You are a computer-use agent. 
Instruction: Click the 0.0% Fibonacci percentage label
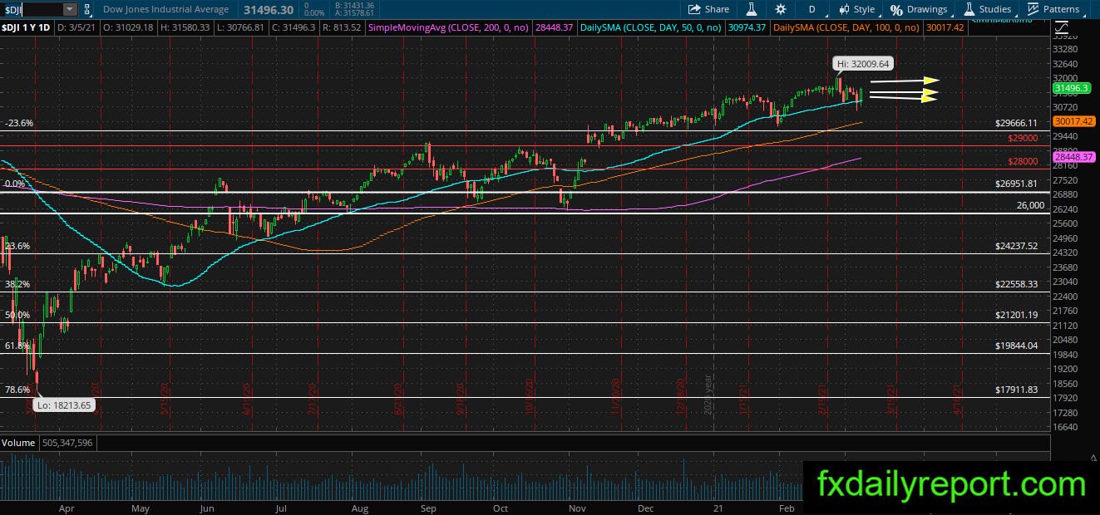pyautogui.click(x=16, y=184)
